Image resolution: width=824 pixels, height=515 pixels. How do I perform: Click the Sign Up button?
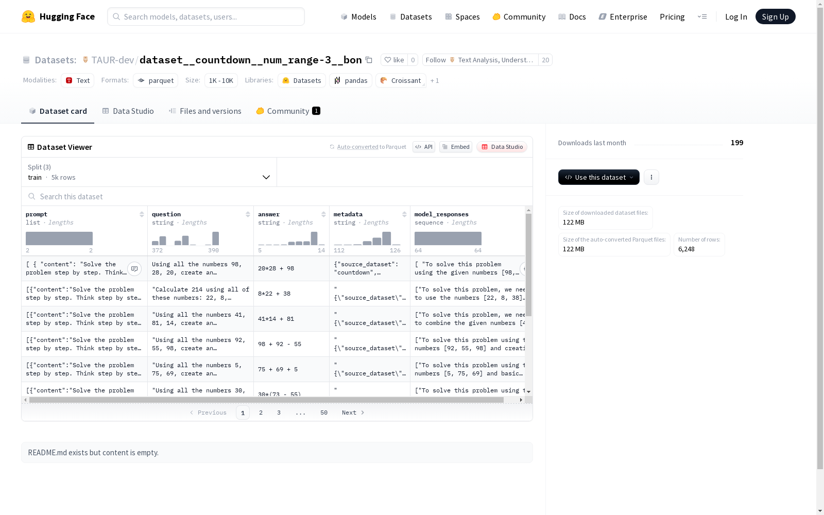[776, 16]
